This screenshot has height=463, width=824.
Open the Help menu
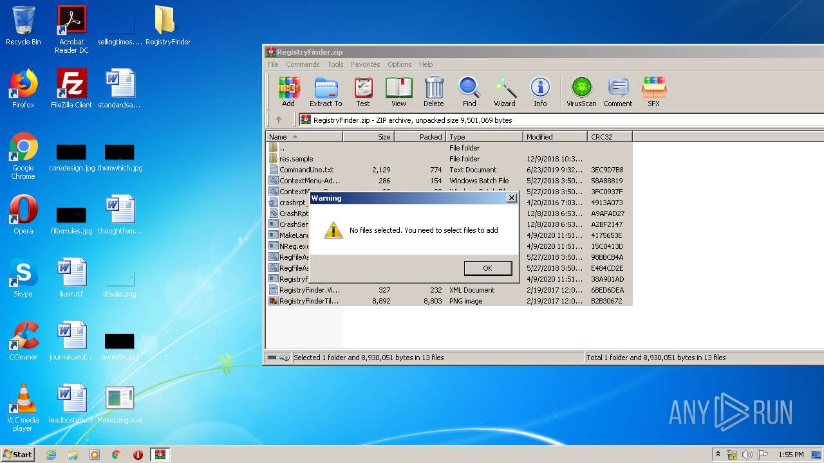tap(426, 64)
